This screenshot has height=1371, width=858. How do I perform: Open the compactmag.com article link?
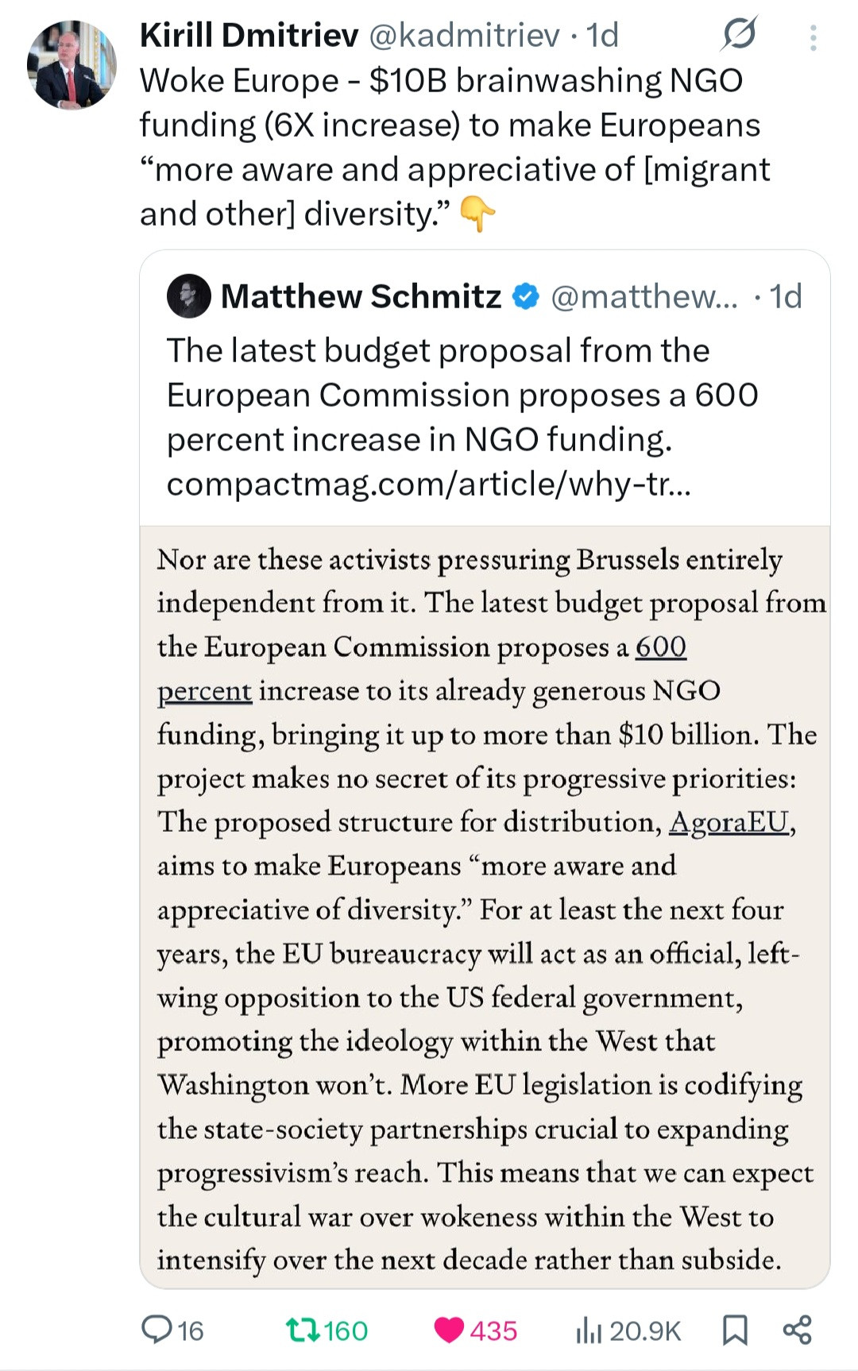tap(429, 484)
